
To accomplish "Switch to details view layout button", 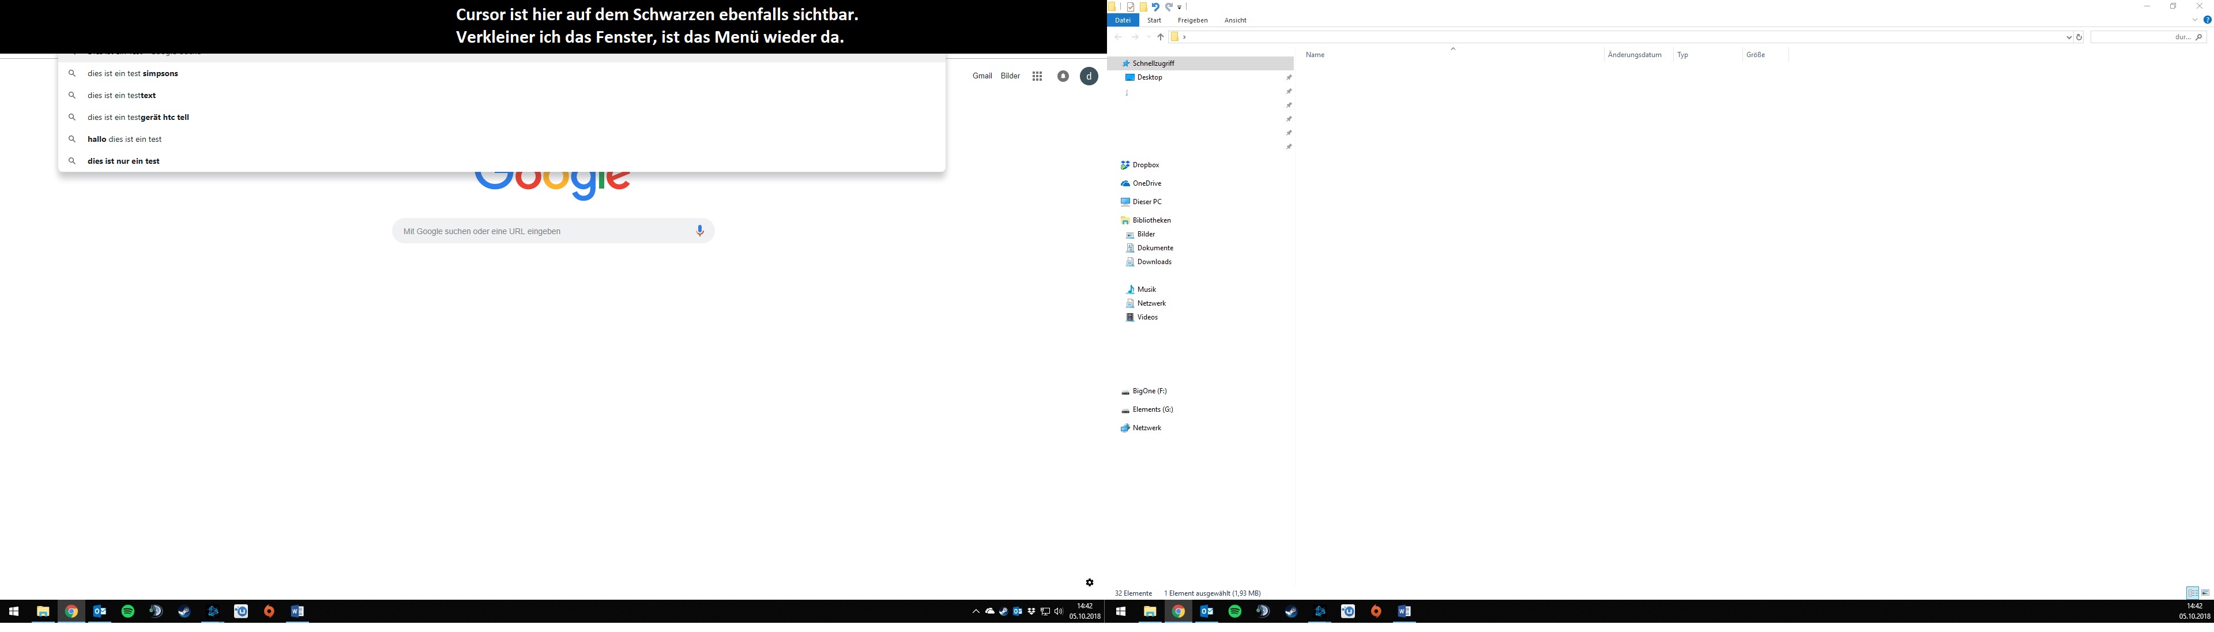I will point(2193,593).
